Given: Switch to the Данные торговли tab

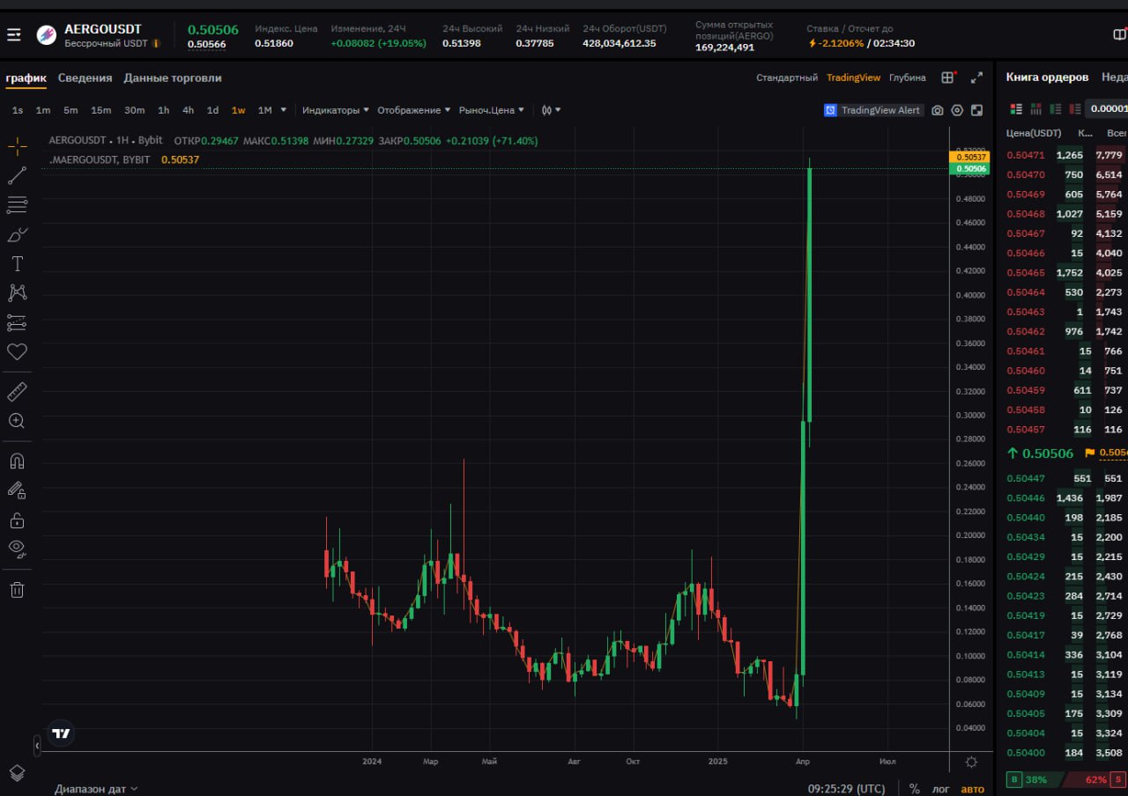Looking at the screenshot, I should click(x=173, y=77).
